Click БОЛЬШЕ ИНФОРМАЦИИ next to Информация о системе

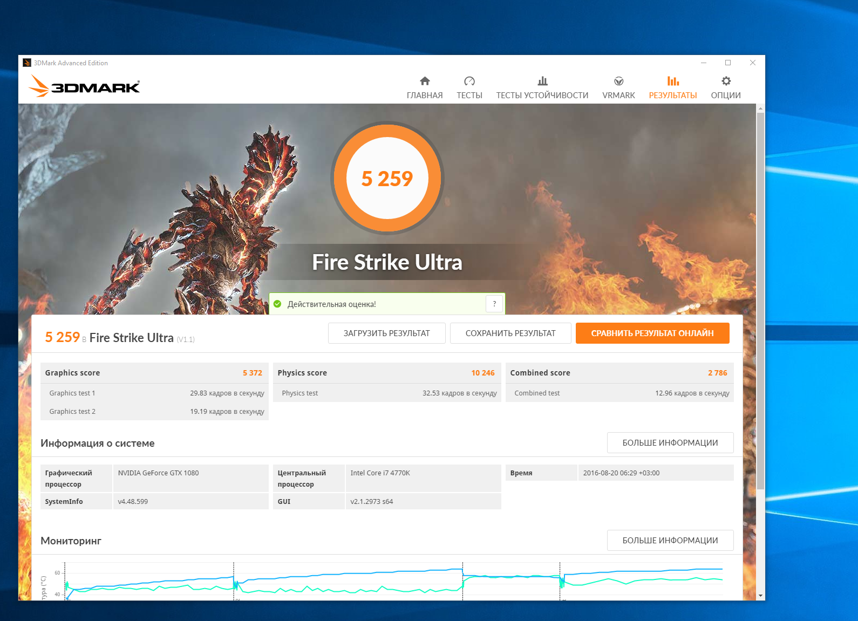(x=670, y=442)
